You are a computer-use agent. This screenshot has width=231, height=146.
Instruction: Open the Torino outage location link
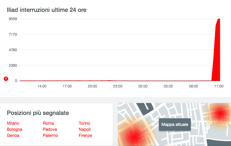84,123
